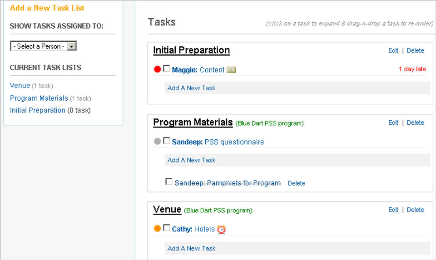Edit the Program Materials task list
Image resolution: width=436 pixels, height=260 pixels.
click(393, 123)
